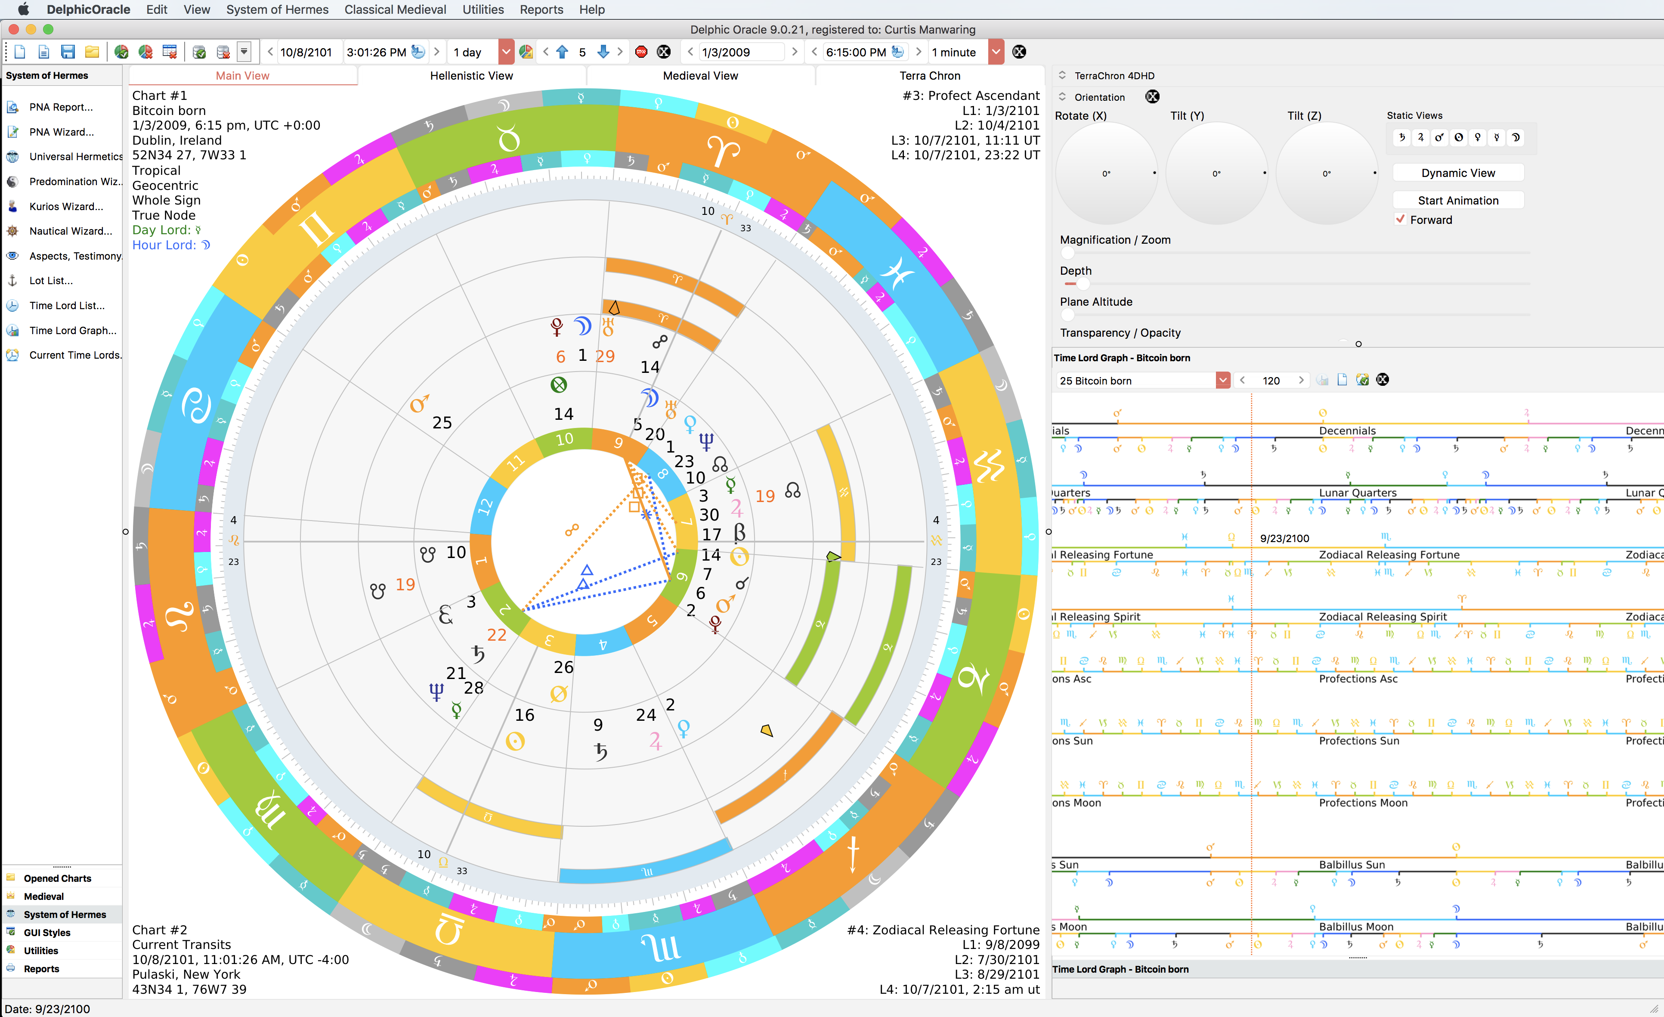Switch to the Terra Chron tab
The image size is (1664, 1017).
click(929, 76)
